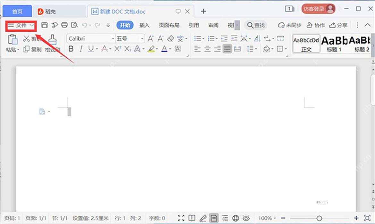
Task: Switch to the 插入 tab
Action: (144, 25)
